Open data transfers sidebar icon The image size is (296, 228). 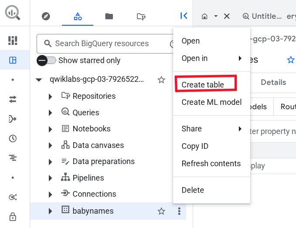(13, 99)
